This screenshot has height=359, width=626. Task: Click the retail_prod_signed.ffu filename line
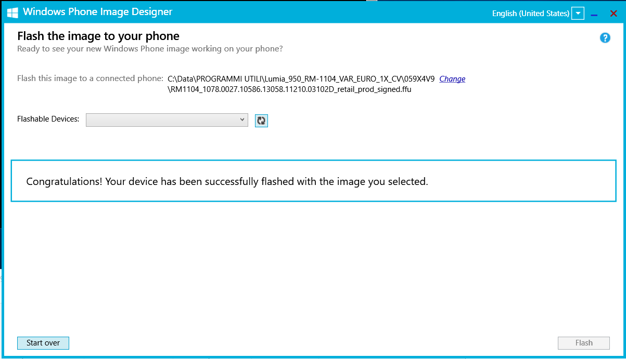coord(289,89)
